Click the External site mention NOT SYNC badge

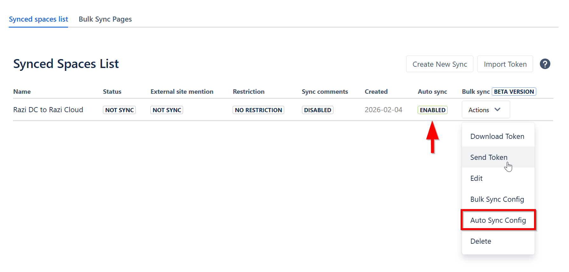(x=167, y=110)
